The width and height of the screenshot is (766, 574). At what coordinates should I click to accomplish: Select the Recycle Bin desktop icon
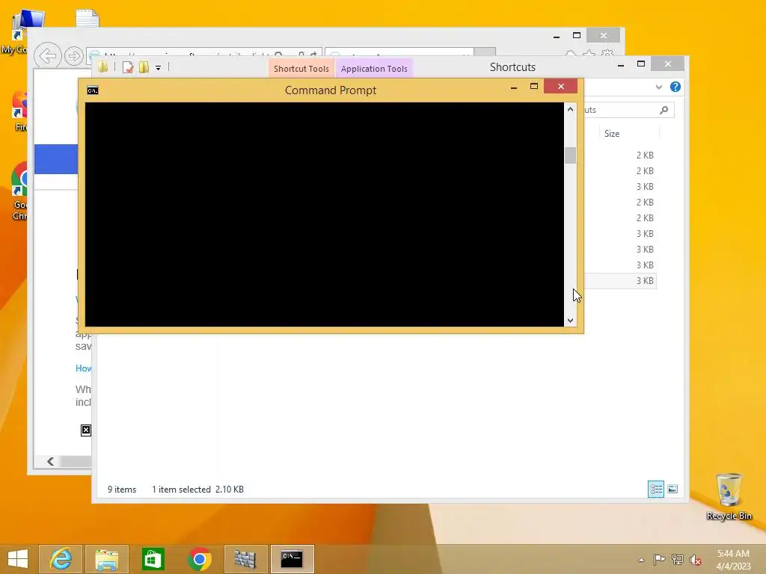pyautogui.click(x=729, y=496)
